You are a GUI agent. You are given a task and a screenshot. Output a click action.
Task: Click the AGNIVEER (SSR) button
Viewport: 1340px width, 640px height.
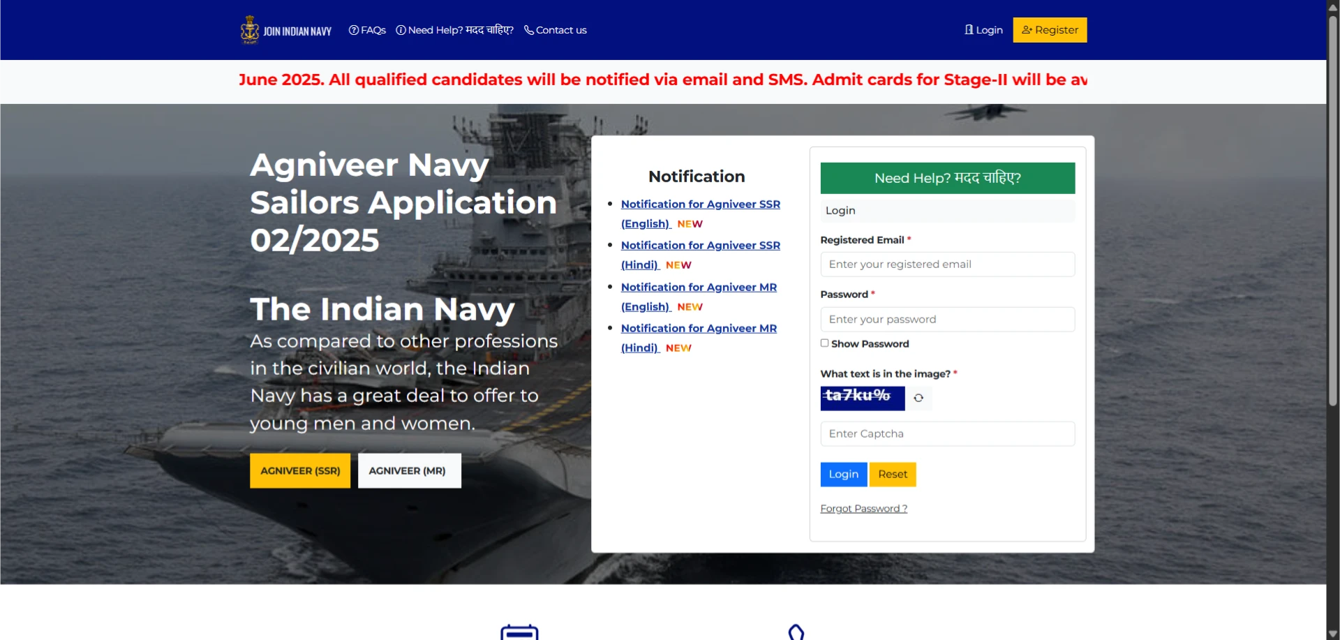pyautogui.click(x=300, y=471)
